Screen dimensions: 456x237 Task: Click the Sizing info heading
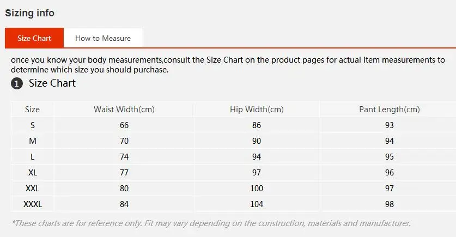coord(30,13)
